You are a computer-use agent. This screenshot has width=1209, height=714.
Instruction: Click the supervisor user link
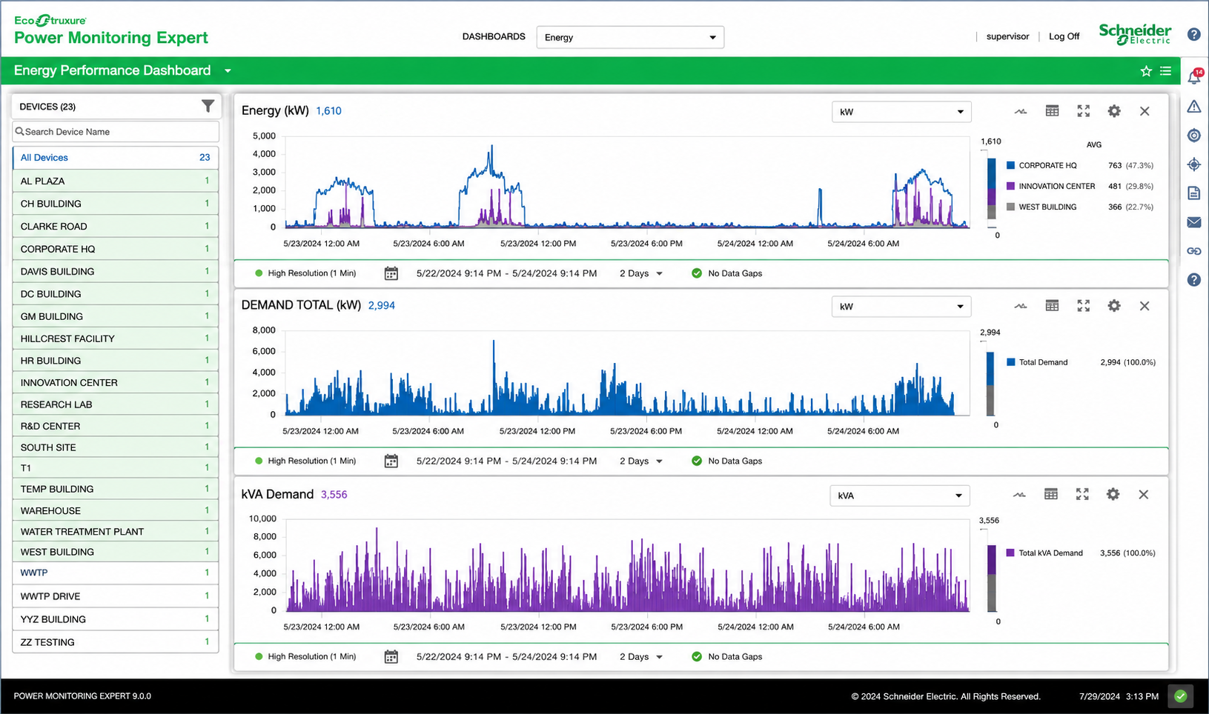1007,36
